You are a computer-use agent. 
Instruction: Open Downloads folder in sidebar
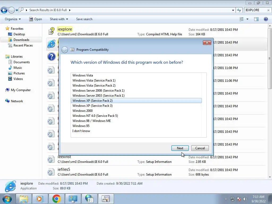pyautogui.click(x=21, y=40)
